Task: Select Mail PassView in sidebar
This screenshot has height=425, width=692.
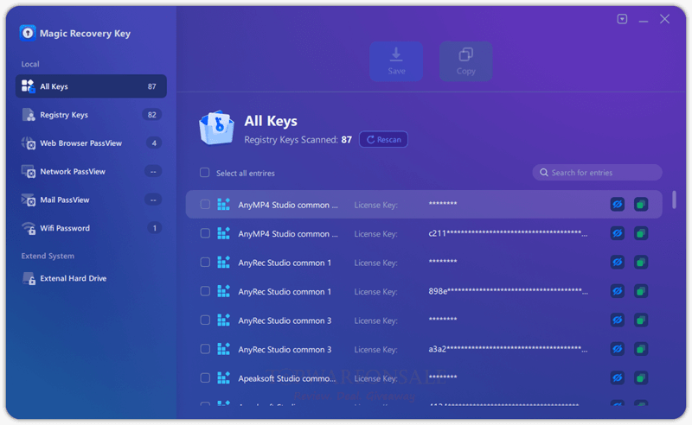Action: (x=91, y=200)
